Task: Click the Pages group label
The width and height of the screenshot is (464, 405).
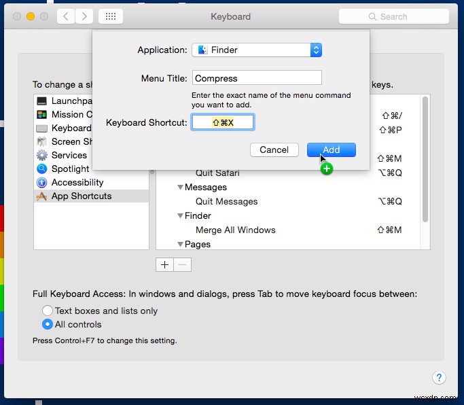Action: (x=198, y=244)
